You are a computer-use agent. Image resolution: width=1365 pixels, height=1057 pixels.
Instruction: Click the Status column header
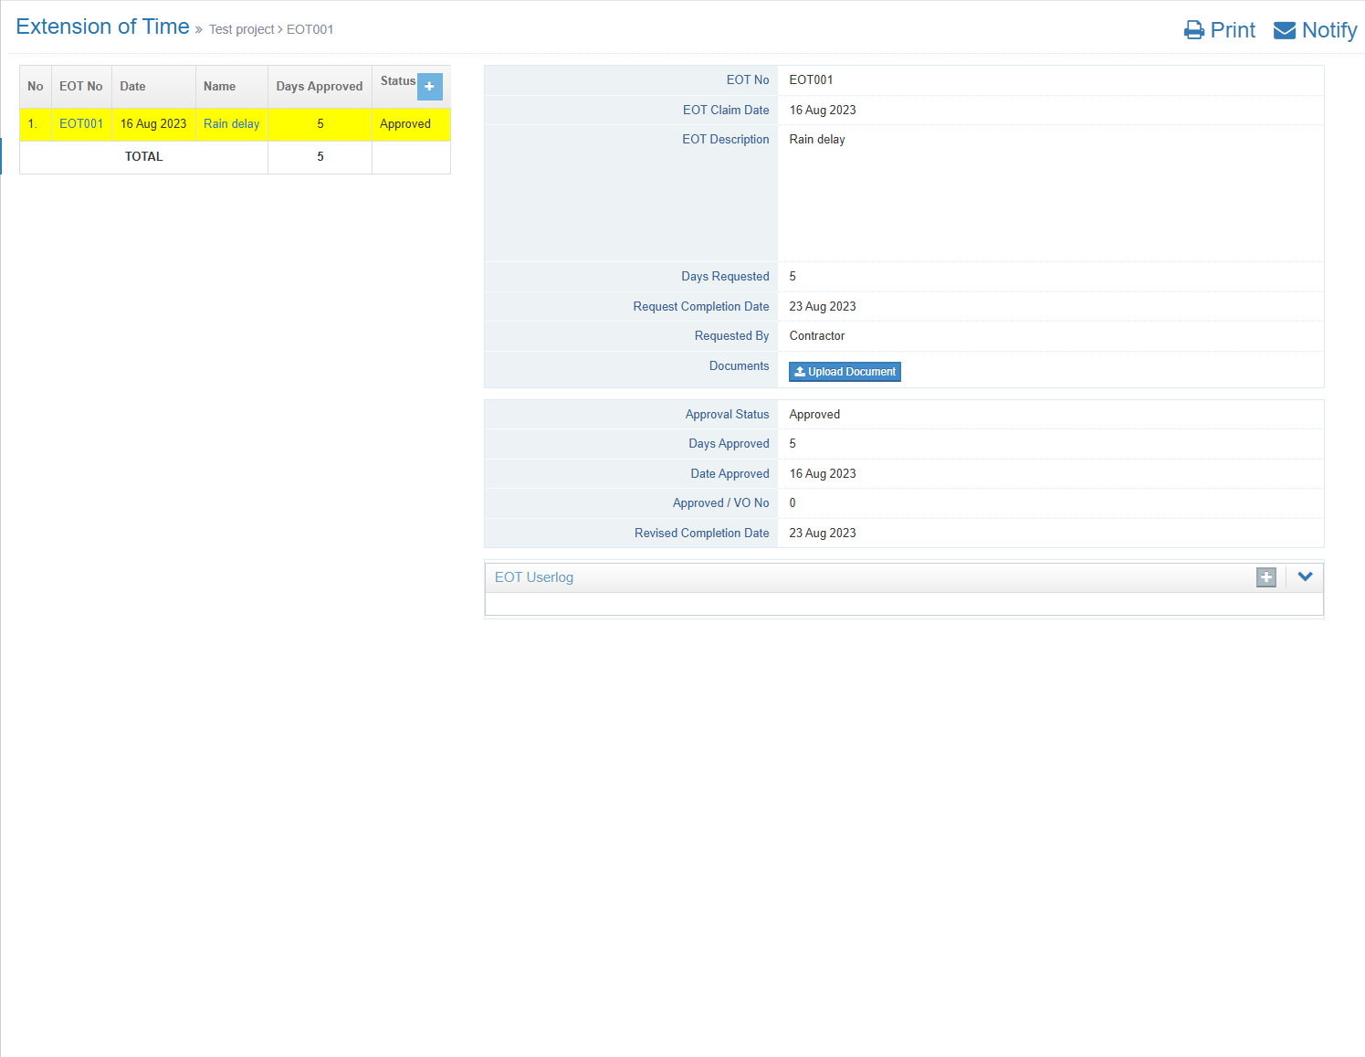click(x=397, y=81)
